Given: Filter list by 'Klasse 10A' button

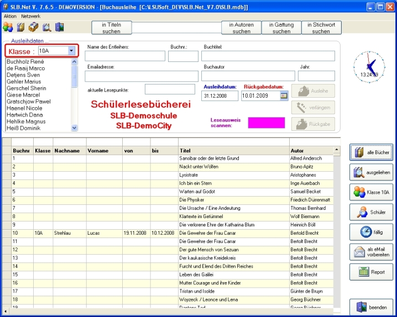Looking at the screenshot, I should tap(371, 192).
